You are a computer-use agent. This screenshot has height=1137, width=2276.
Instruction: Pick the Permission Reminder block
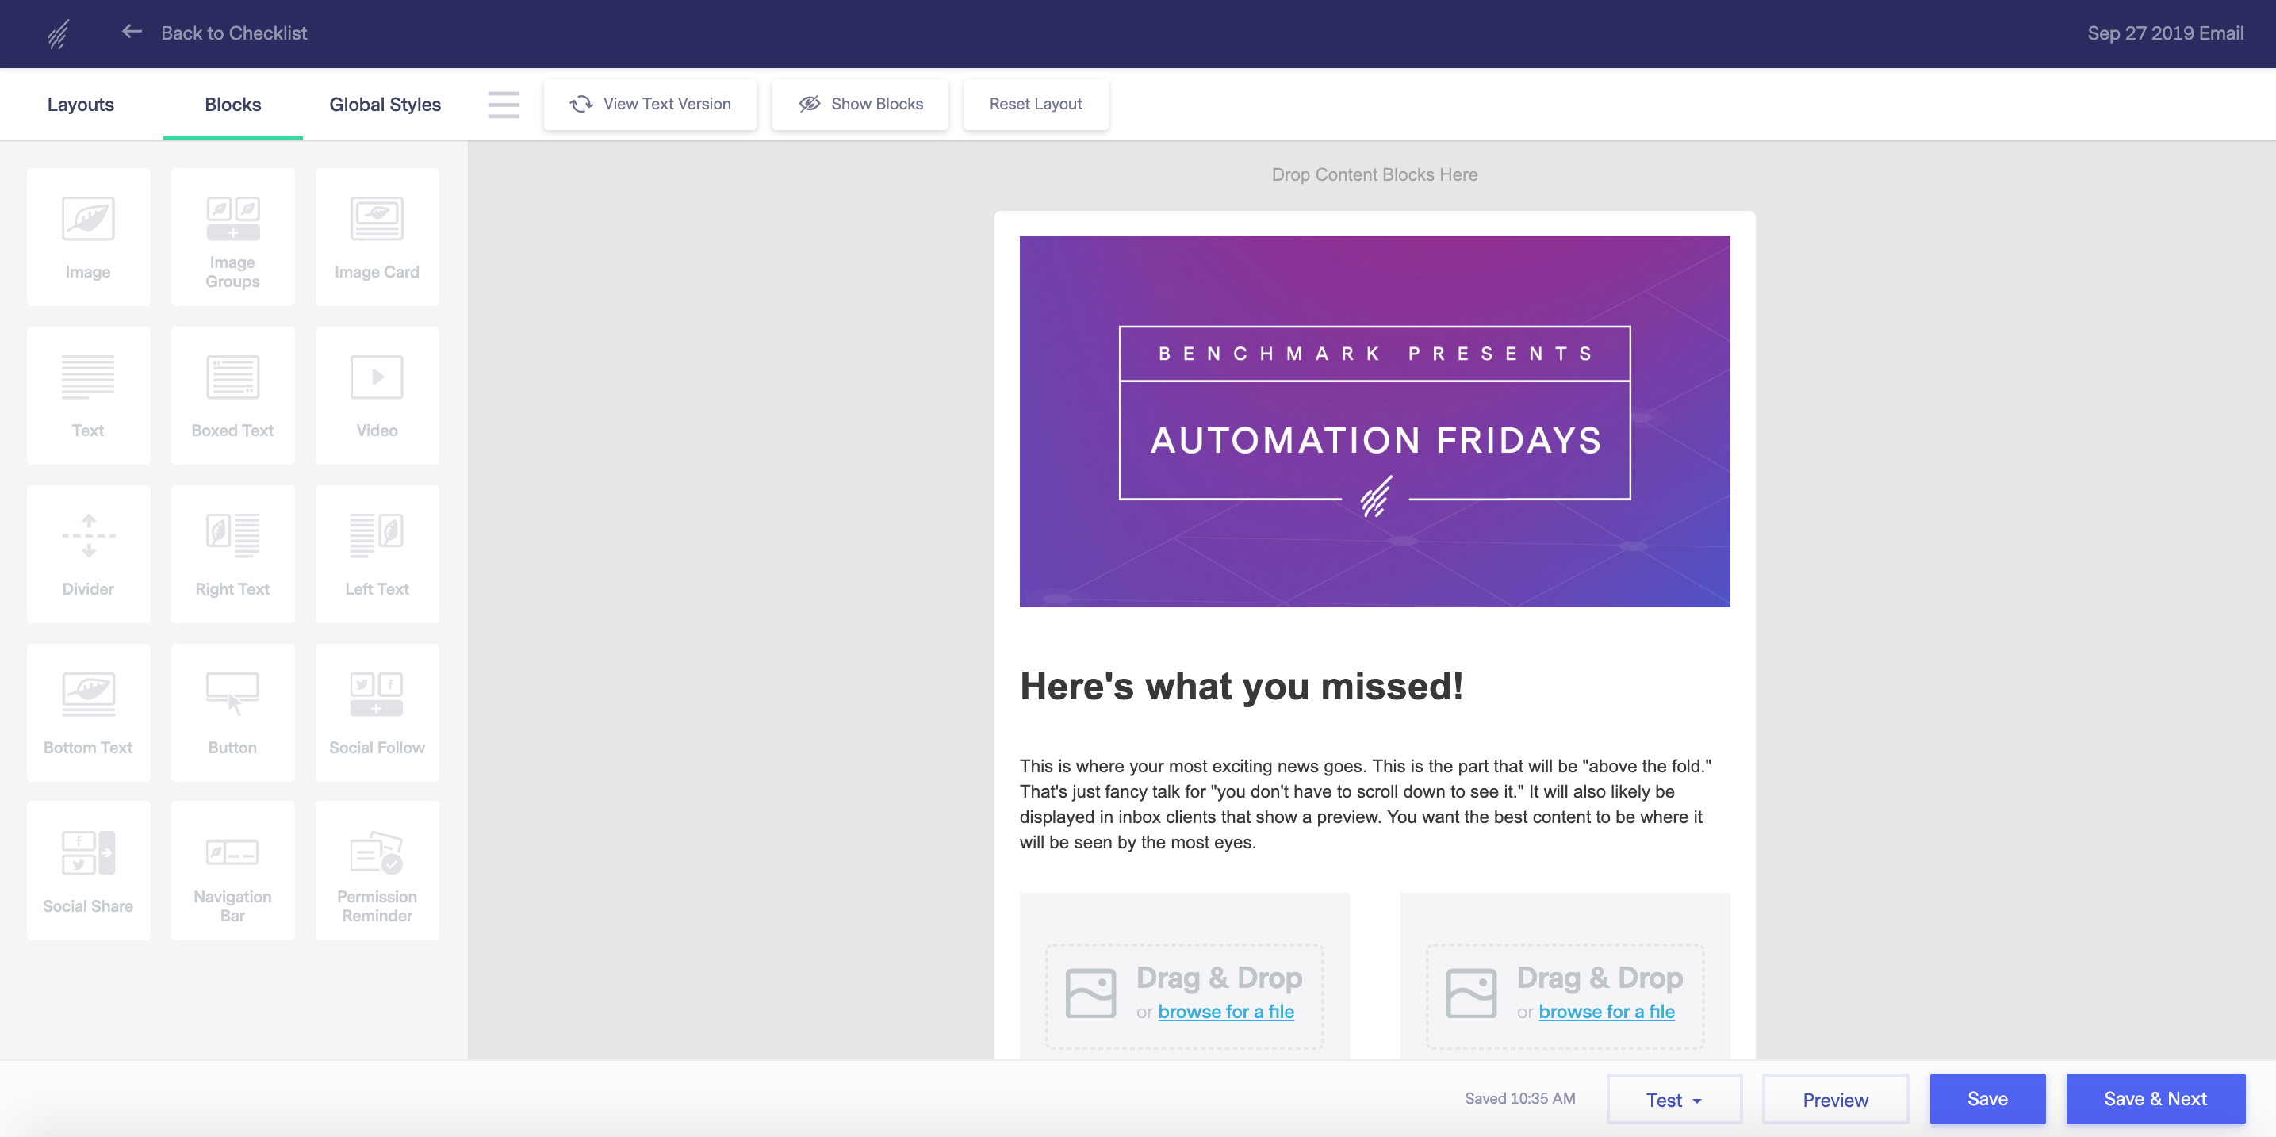pos(377,871)
